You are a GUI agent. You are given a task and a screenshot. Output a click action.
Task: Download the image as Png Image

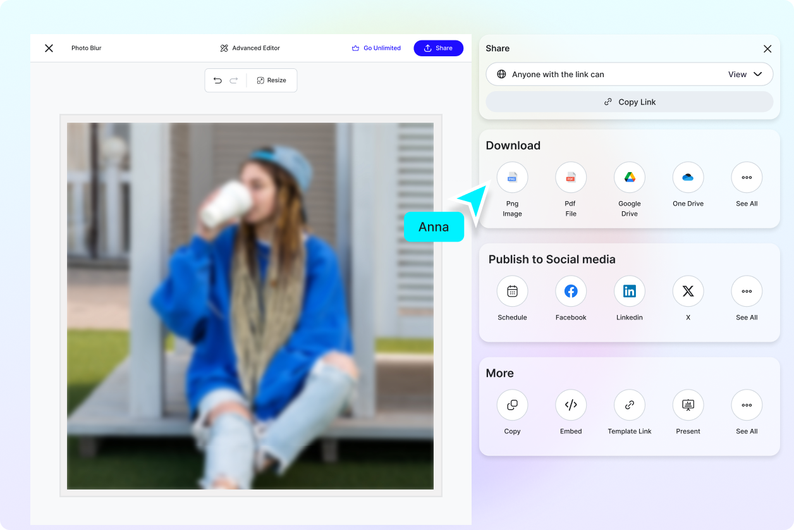click(x=512, y=177)
